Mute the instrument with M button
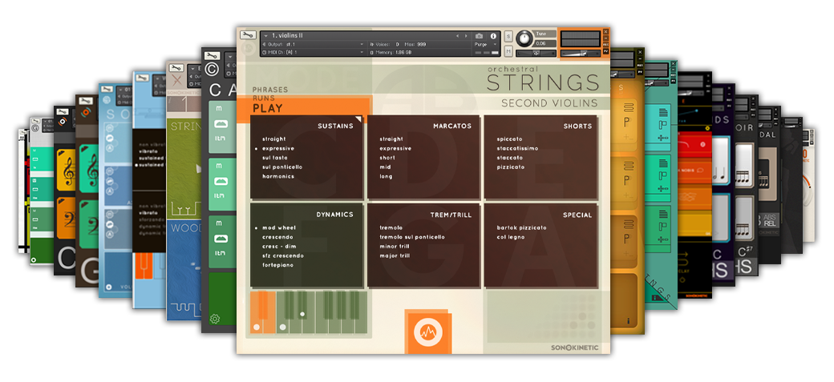The image size is (834, 382). [508, 51]
